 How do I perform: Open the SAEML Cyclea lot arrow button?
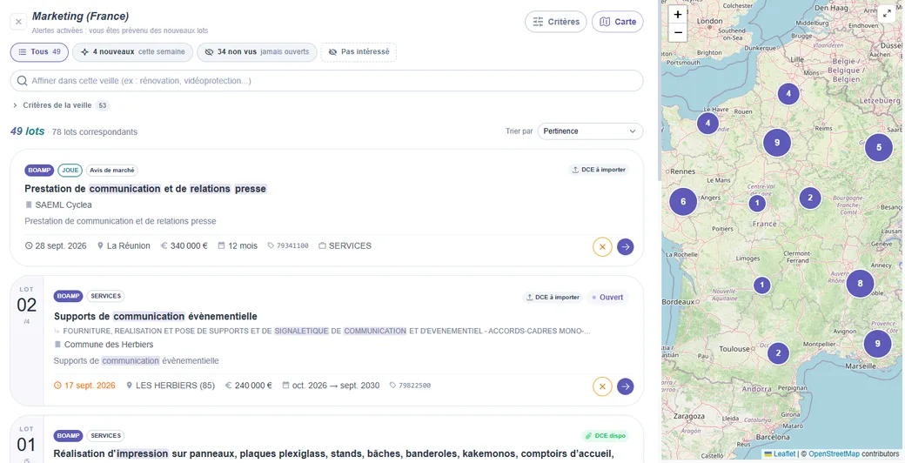(625, 246)
